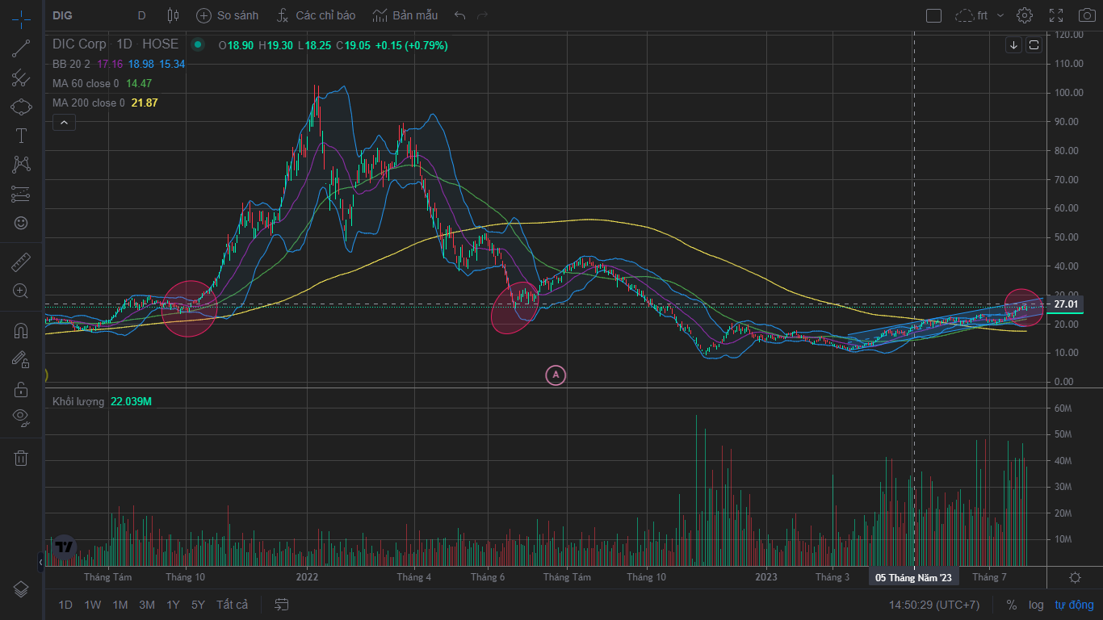Select the text annotation tool
This screenshot has height=620, width=1103.
[21, 136]
